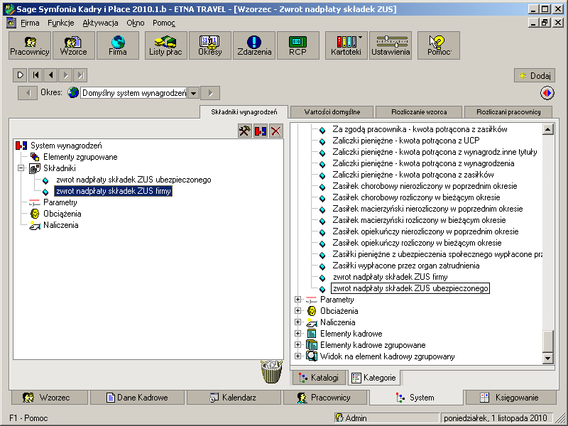Open the Księgowanie bottom tab
568x426 pixels.
[509, 398]
